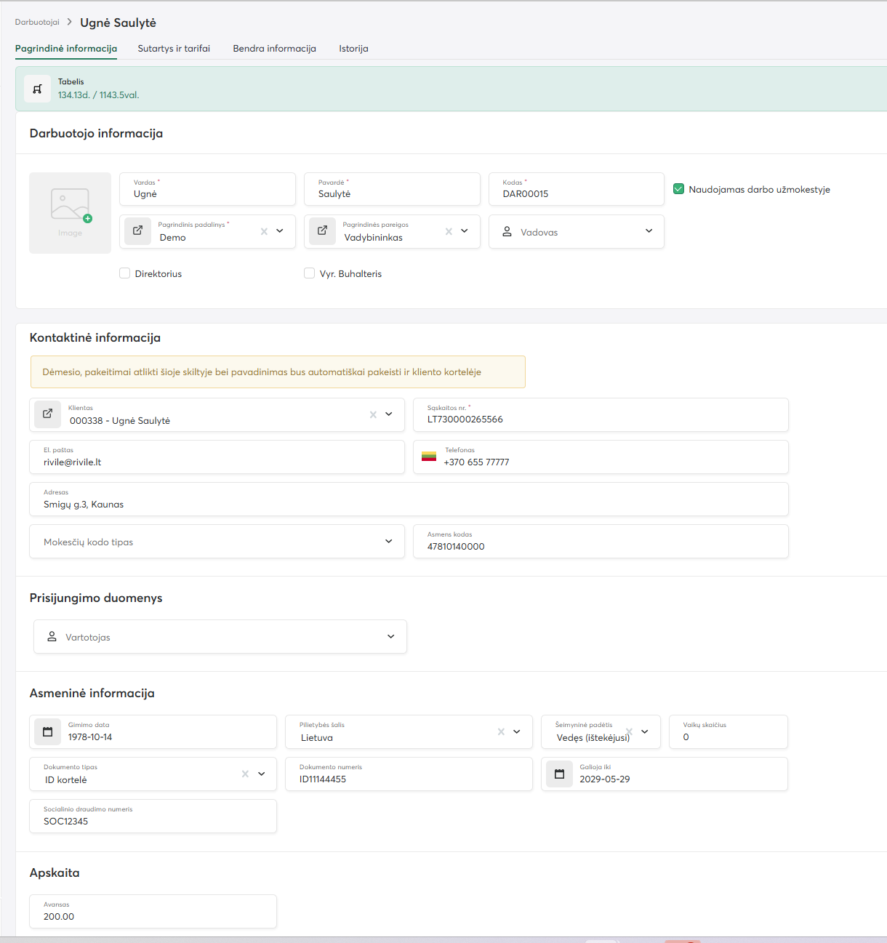887x943 pixels.
Task: Open Gimimo data calendar picker
Action: [x=48, y=731]
